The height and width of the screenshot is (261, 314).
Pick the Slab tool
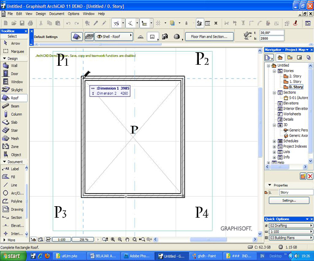coord(13,122)
